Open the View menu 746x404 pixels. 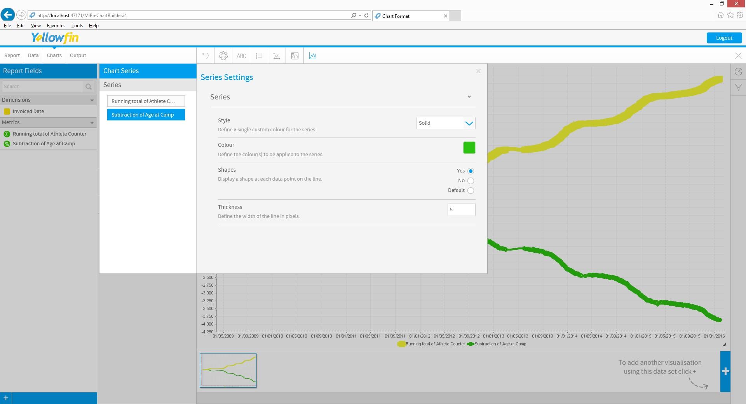click(36, 26)
